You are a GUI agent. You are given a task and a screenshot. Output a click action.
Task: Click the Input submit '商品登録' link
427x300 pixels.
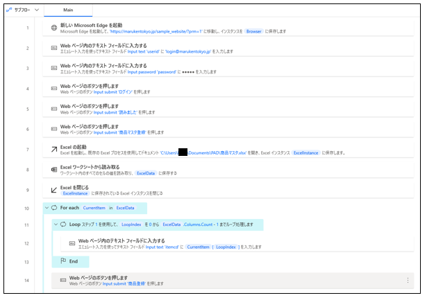tap(124, 283)
